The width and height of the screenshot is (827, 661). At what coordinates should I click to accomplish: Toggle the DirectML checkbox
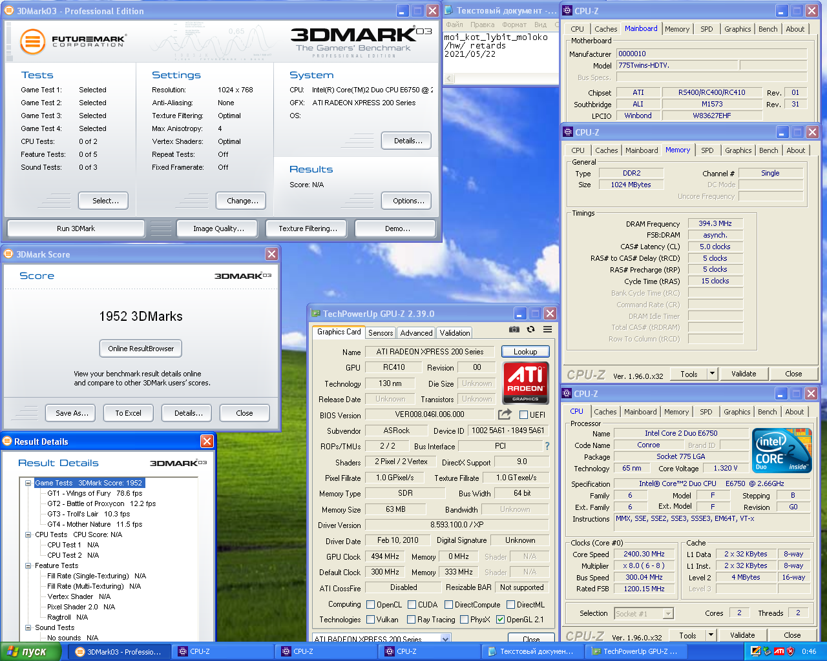tap(511, 605)
